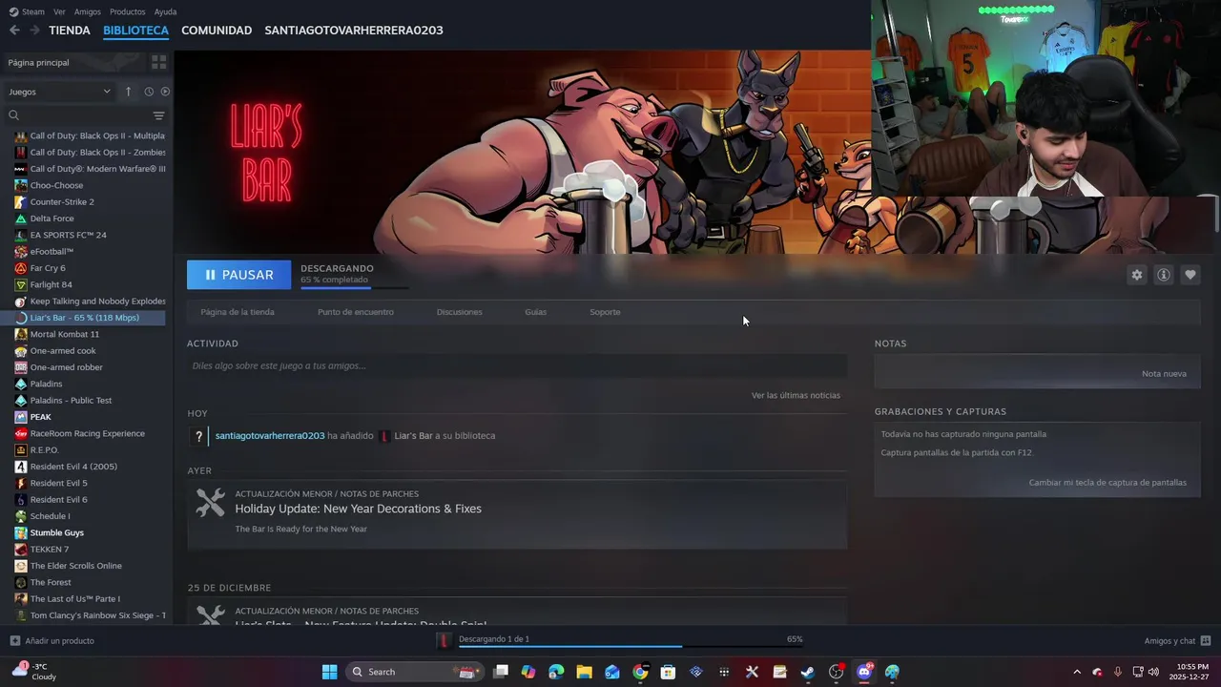Screen dimensions: 1221x687
Task: Open the Ver menu
Action: pos(59,11)
